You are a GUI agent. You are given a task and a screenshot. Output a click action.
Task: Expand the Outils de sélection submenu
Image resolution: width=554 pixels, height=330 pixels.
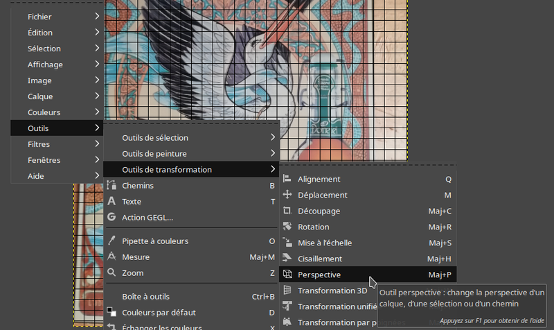pyautogui.click(x=273, y=137)
